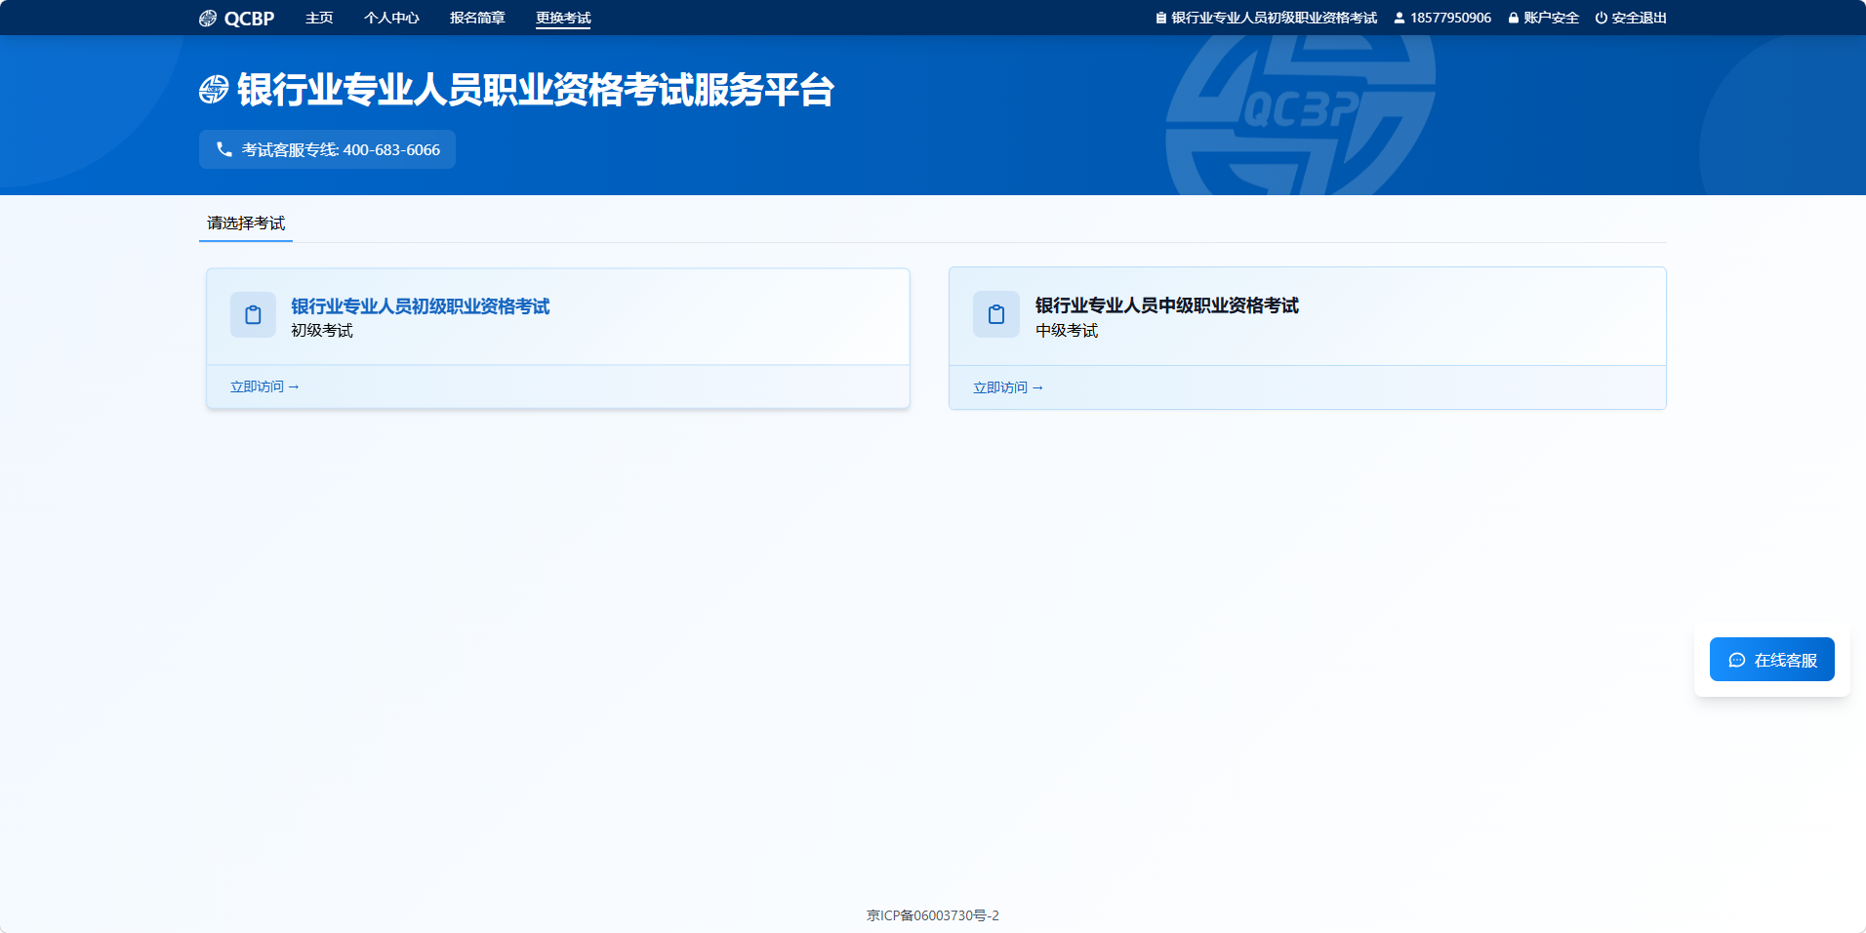Click the power icon for 安全退出
The image size is (1866, 933).
[x=1601, y=18]
